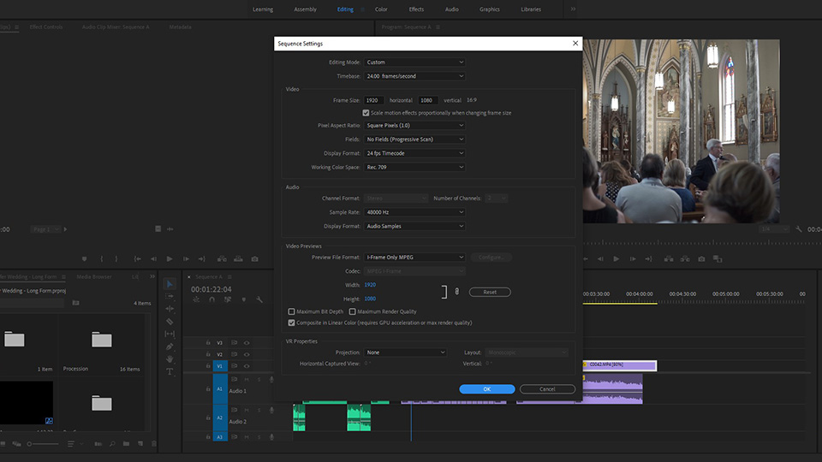Select the Selection arrow tool

click(x=170, y=284)
